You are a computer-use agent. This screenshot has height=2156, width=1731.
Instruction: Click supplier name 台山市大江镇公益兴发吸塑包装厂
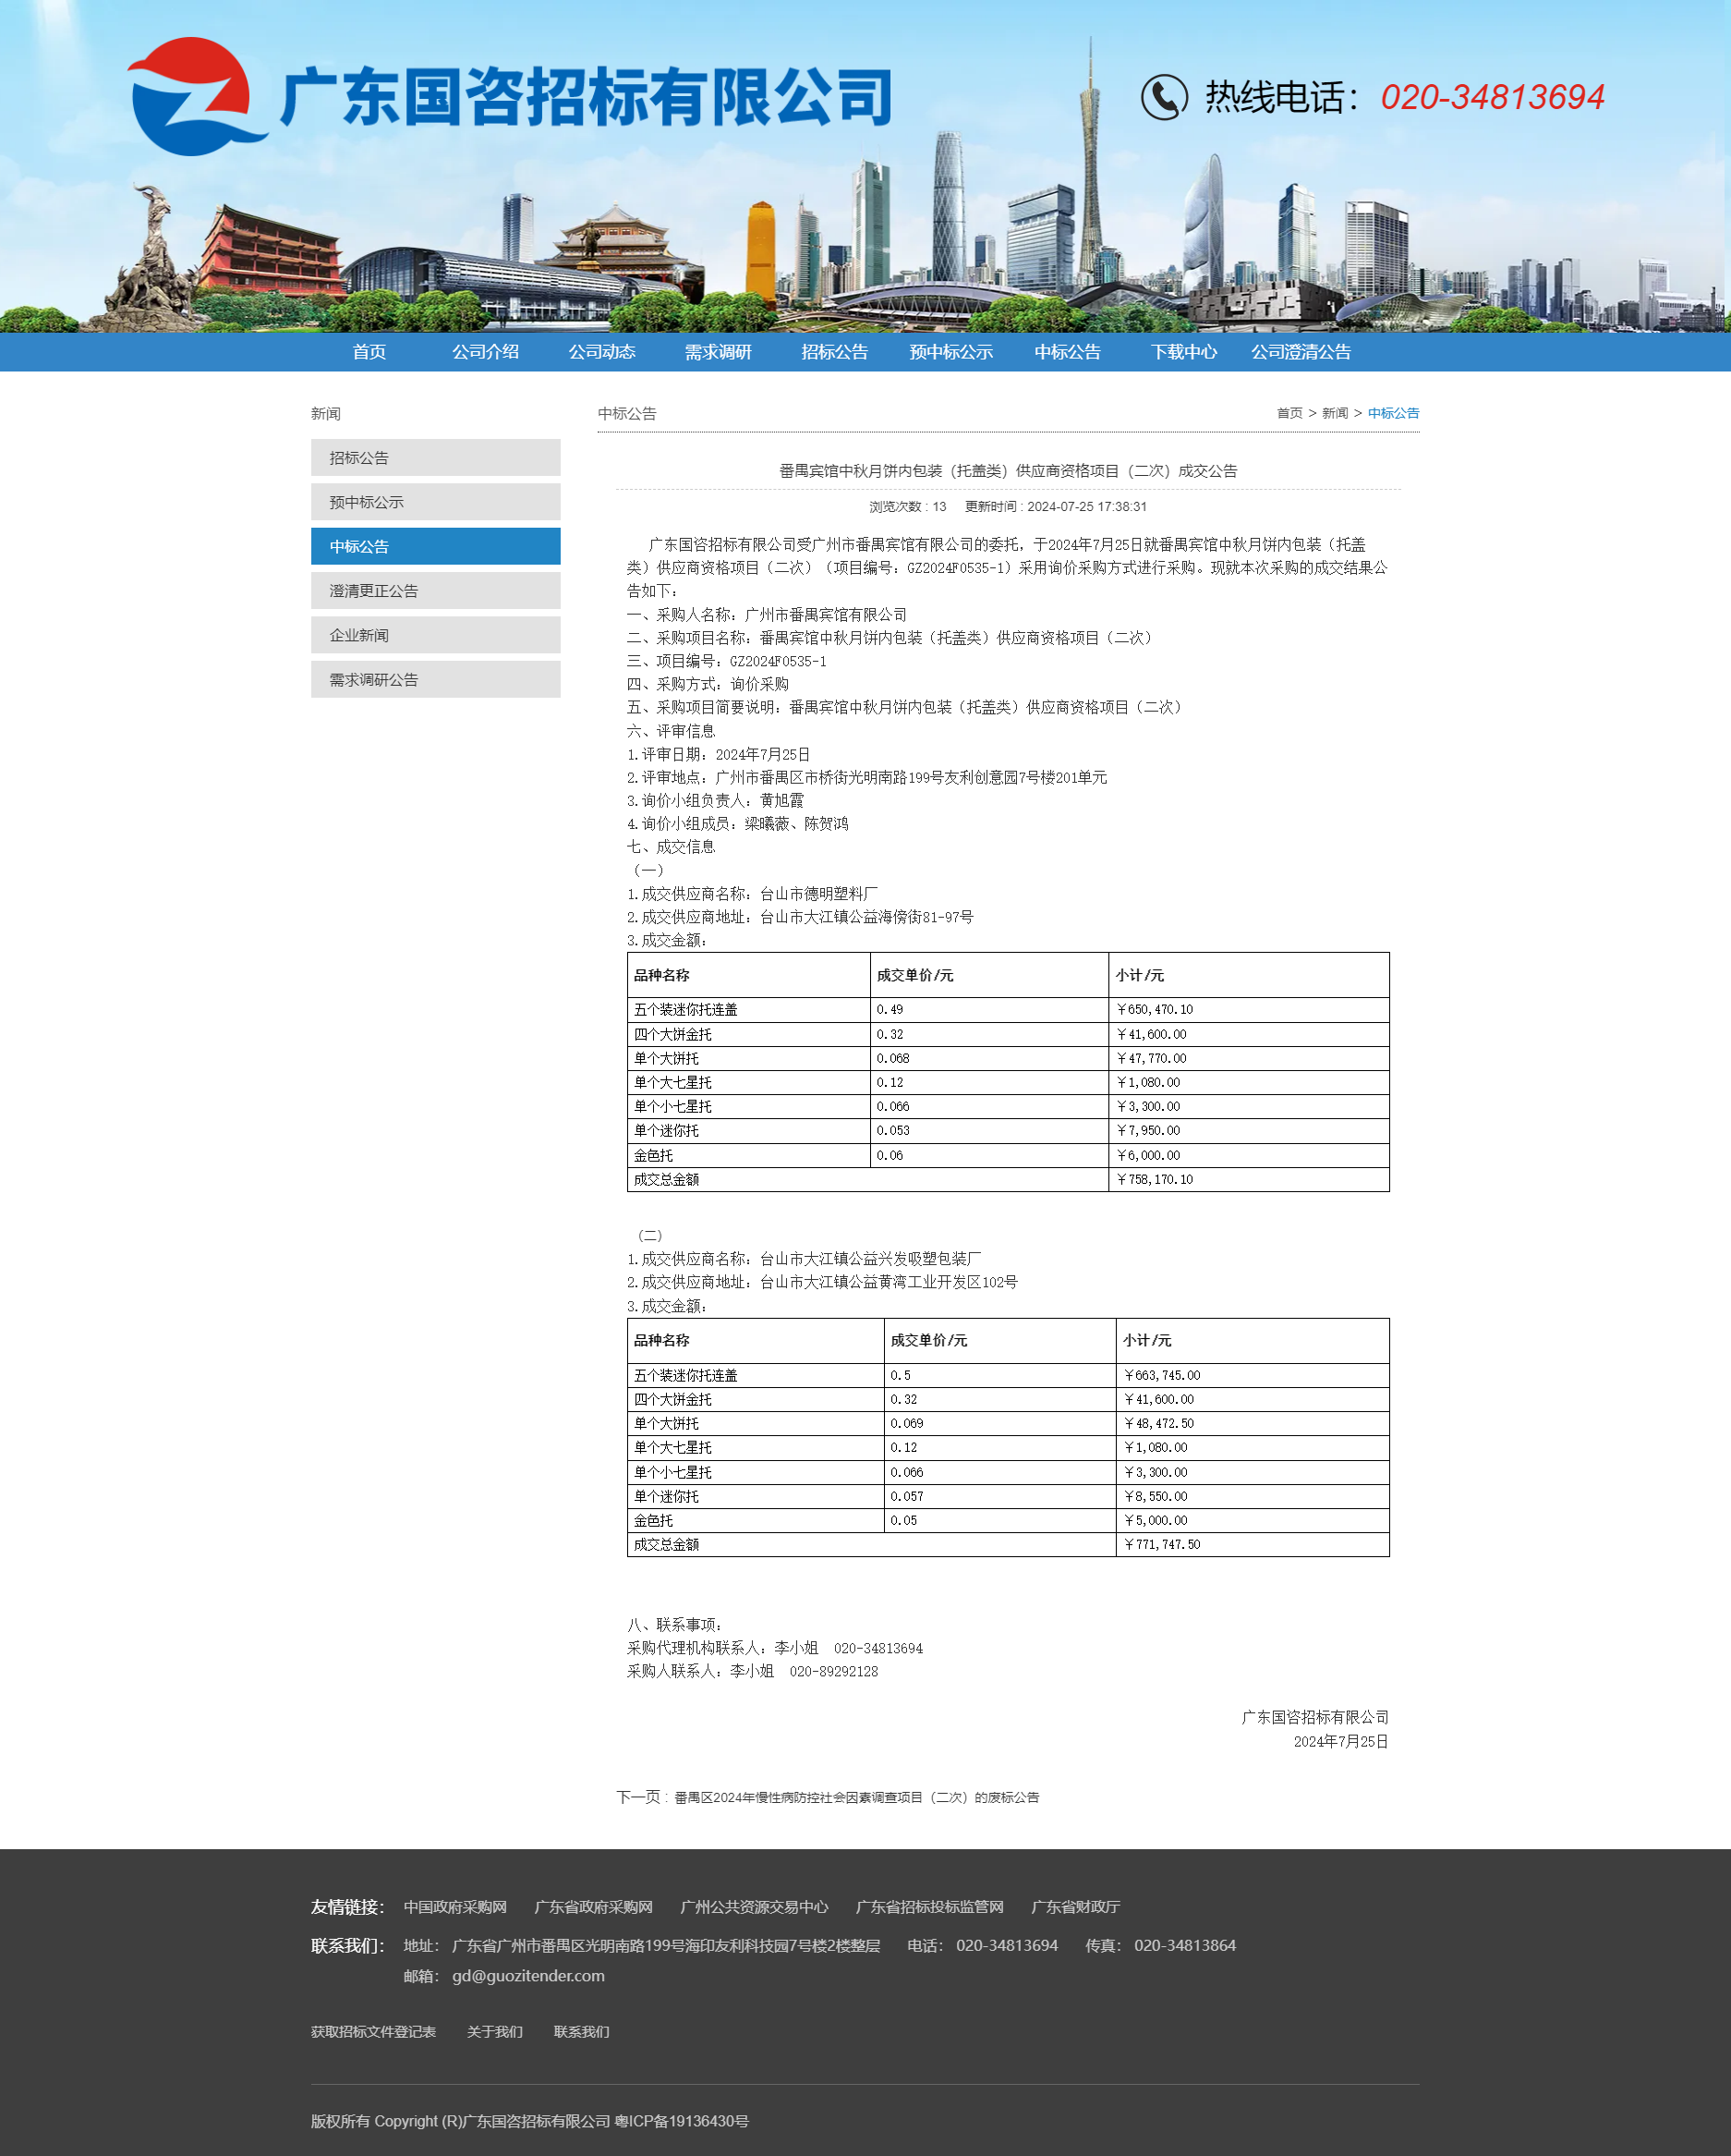tap(870, 1259)
